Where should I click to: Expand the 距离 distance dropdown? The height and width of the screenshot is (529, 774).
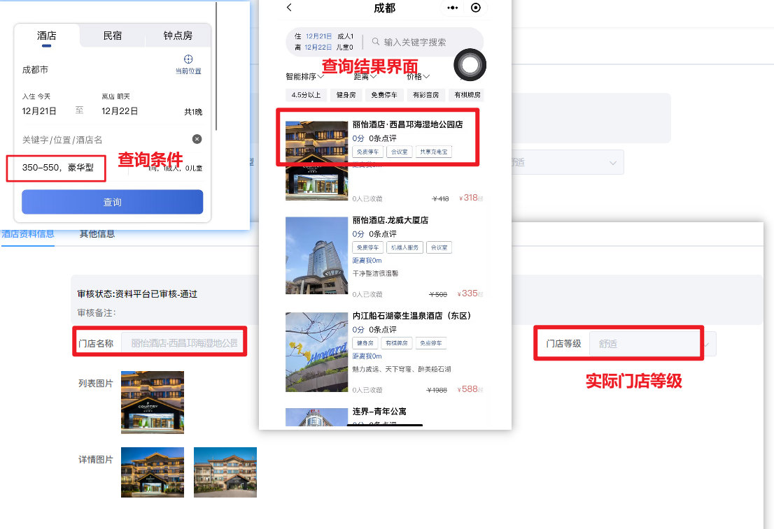pos(365,76)
